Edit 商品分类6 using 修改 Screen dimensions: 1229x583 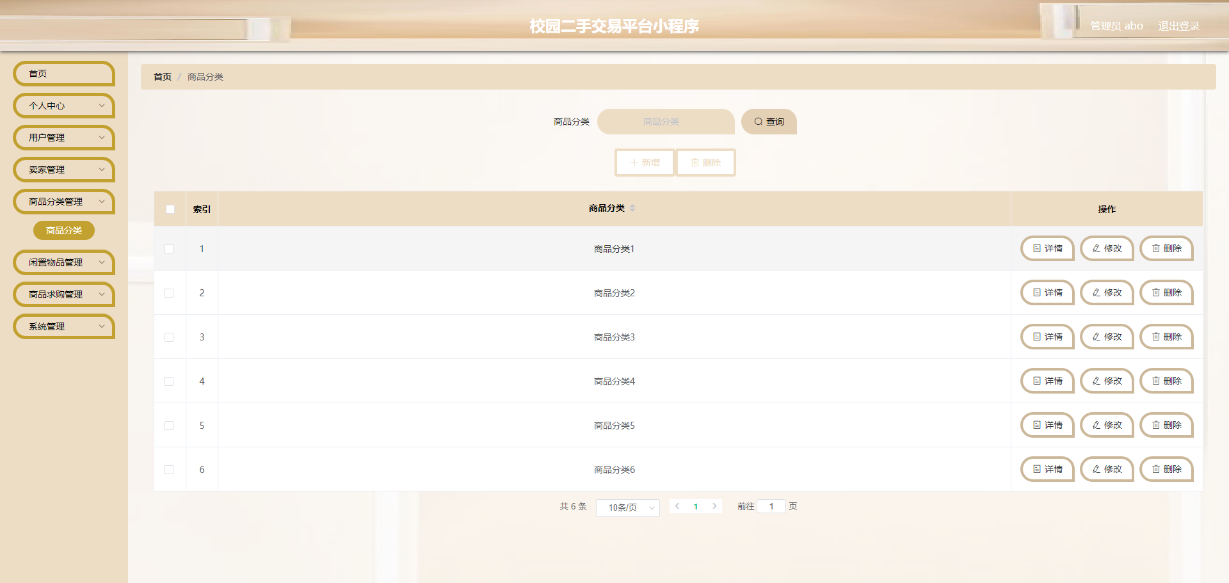click(1107, 469)
